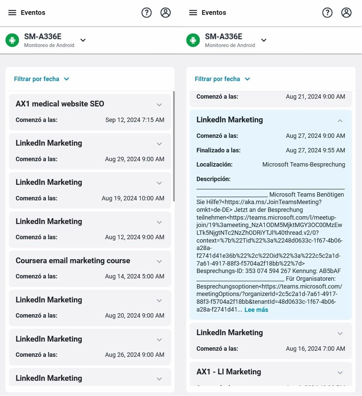Click Aug 16, 2024 7:00 AM date
Screen dimensions: 362x396
315,348
